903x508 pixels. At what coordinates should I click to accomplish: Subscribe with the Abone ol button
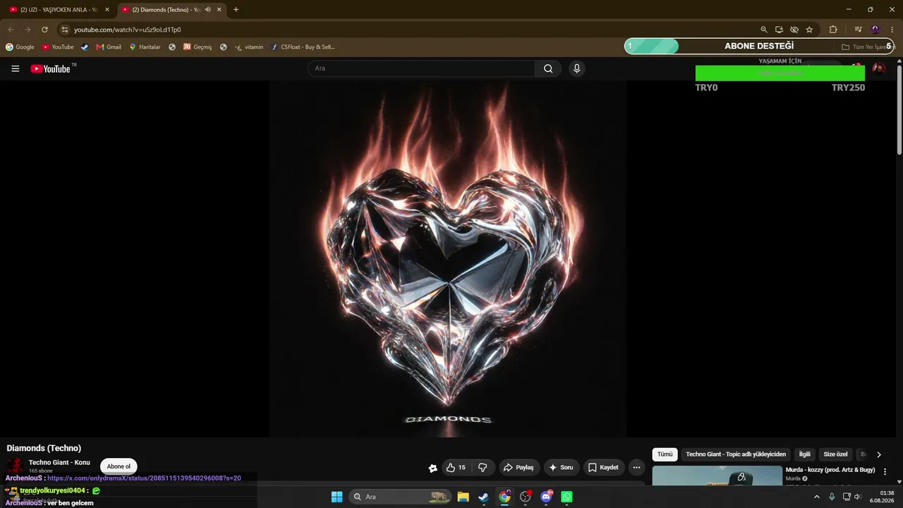(x=119, y=466)
